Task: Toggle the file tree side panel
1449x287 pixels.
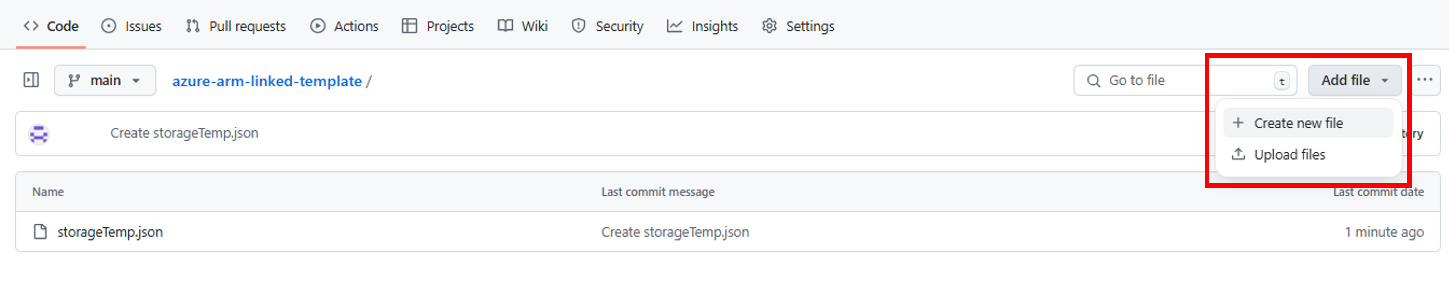Action: click(31, 80)
